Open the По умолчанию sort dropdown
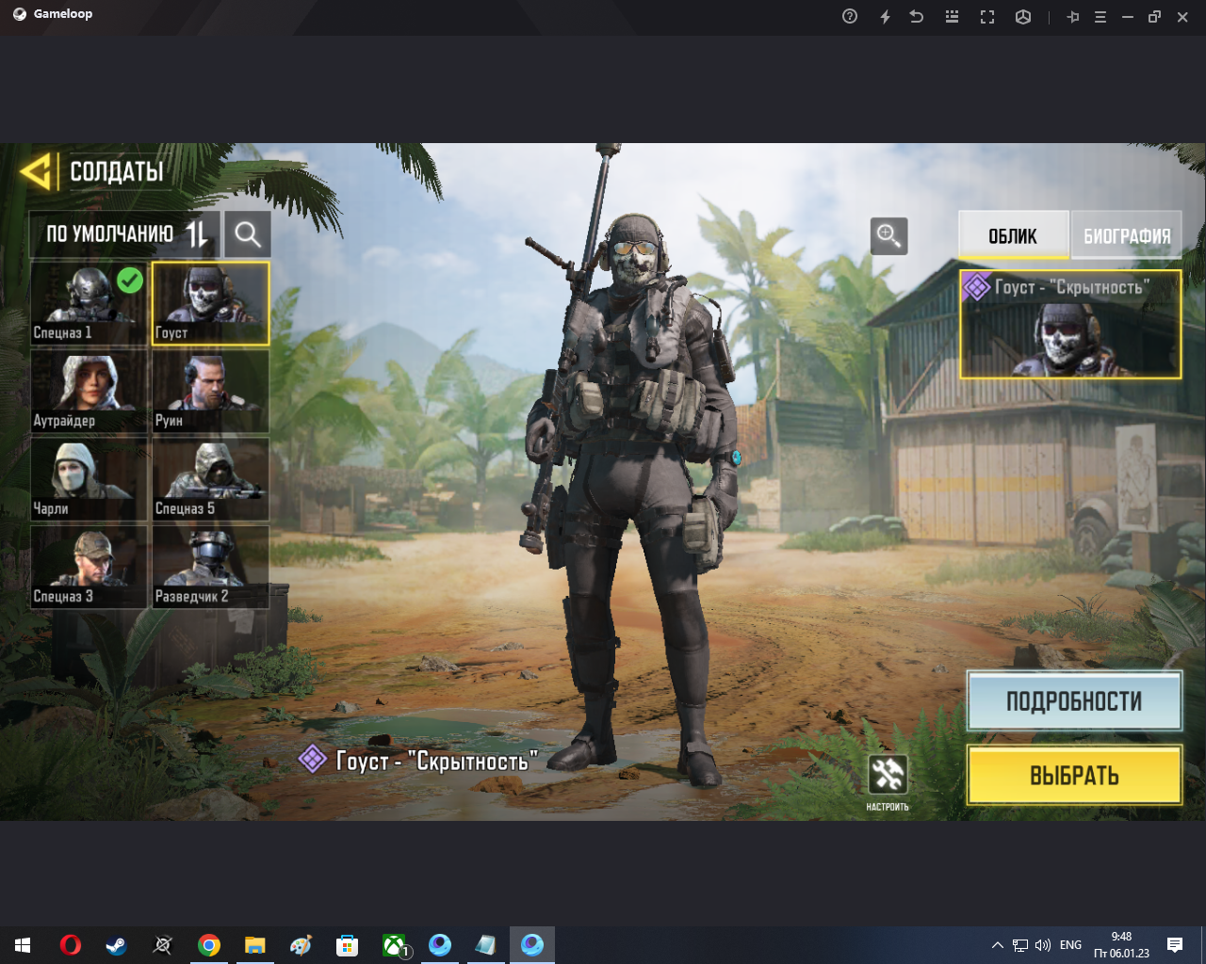The height and width of the screenshot is (964, 1206). (x=125, y=234)
